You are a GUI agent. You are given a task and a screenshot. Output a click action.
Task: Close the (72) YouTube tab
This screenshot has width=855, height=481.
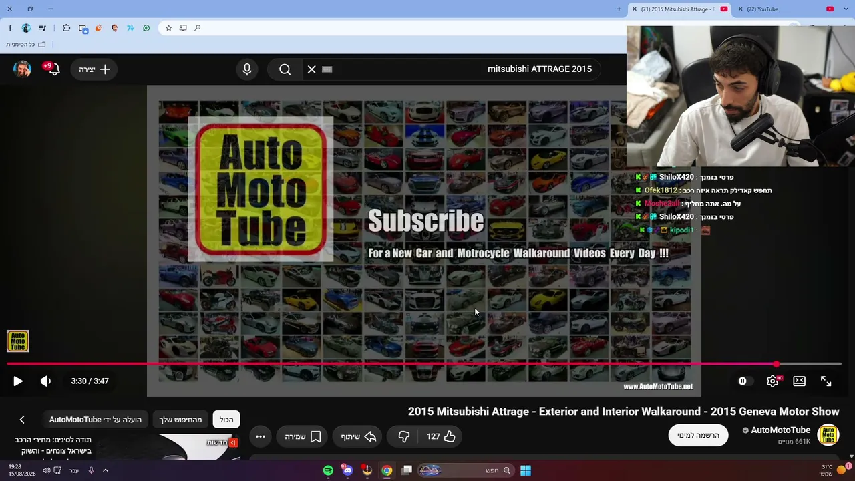coord(740,9)
